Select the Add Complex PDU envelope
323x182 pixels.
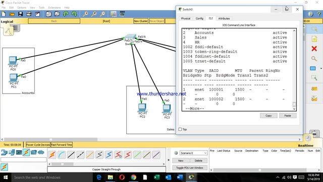pos(314,99)
